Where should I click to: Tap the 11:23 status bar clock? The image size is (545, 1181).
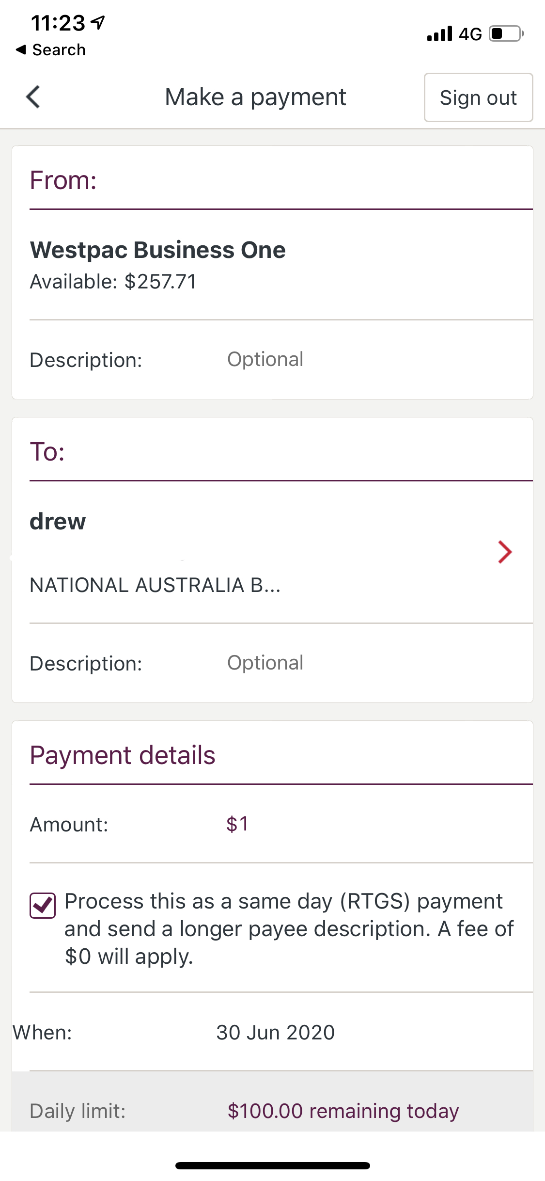click(x=58, y=23)
